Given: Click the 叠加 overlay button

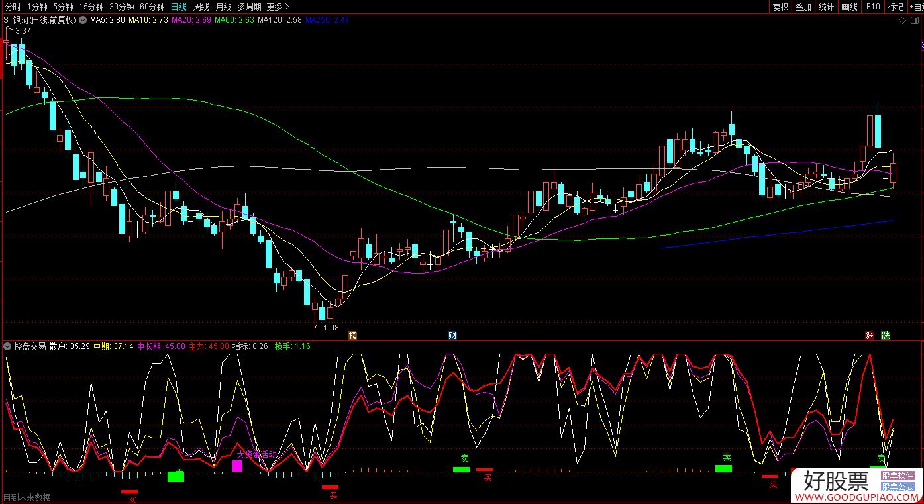Looking at the screenshot, I should [803, 7].
